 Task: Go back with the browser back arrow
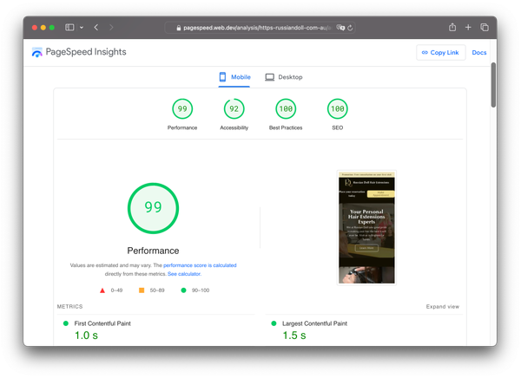(x=96, y=27)
